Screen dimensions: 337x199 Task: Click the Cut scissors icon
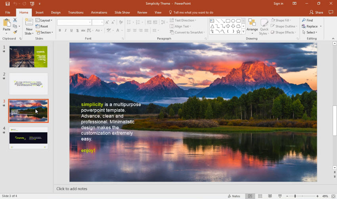click(15, 20)
